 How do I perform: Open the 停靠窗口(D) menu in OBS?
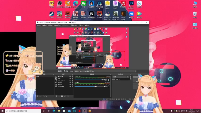point(57,25)
